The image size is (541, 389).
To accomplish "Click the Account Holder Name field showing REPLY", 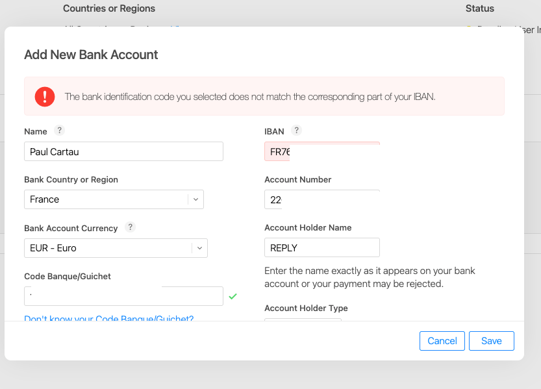I will coord(321,247).
